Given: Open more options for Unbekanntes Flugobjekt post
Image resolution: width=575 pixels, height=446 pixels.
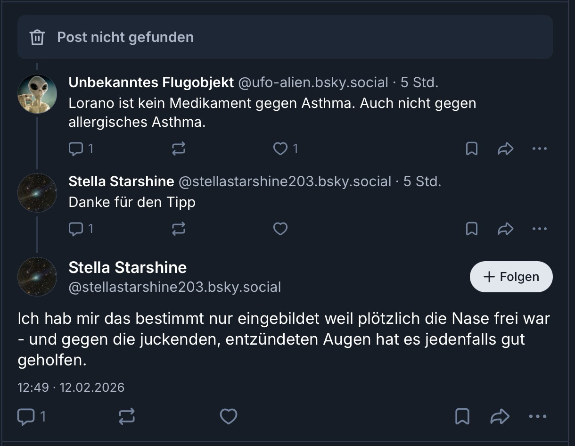Looking at the screenshot, I should point(539,149).
